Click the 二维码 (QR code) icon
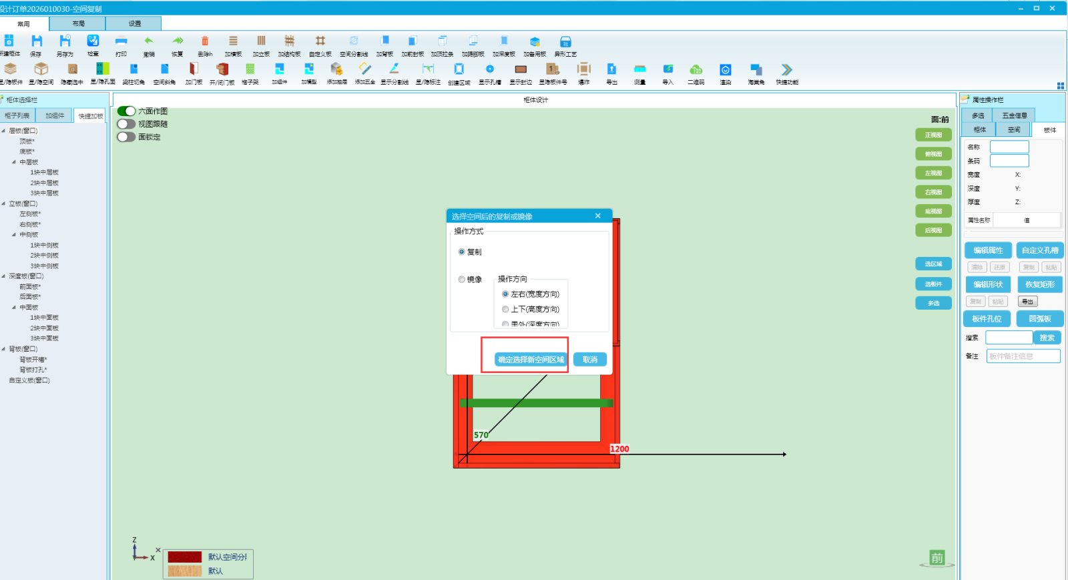The height and width of the screenshot is (580, 1068). (696, 69)
